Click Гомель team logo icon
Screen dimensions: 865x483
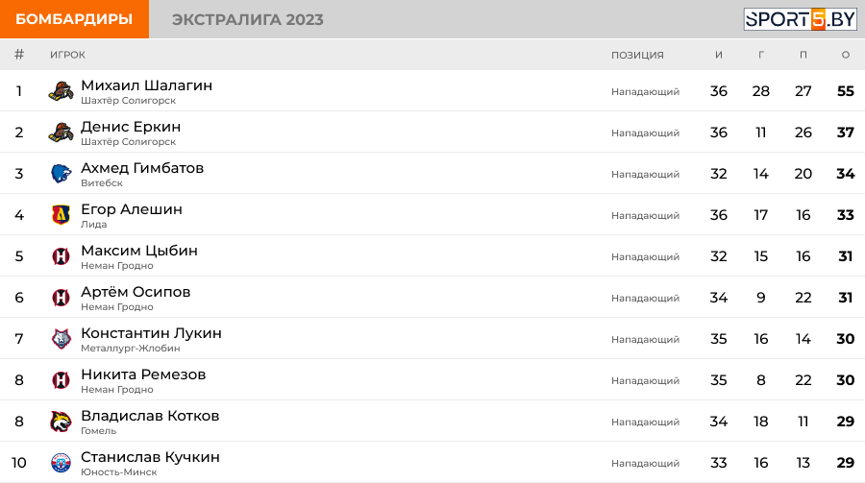click(61, 422)
